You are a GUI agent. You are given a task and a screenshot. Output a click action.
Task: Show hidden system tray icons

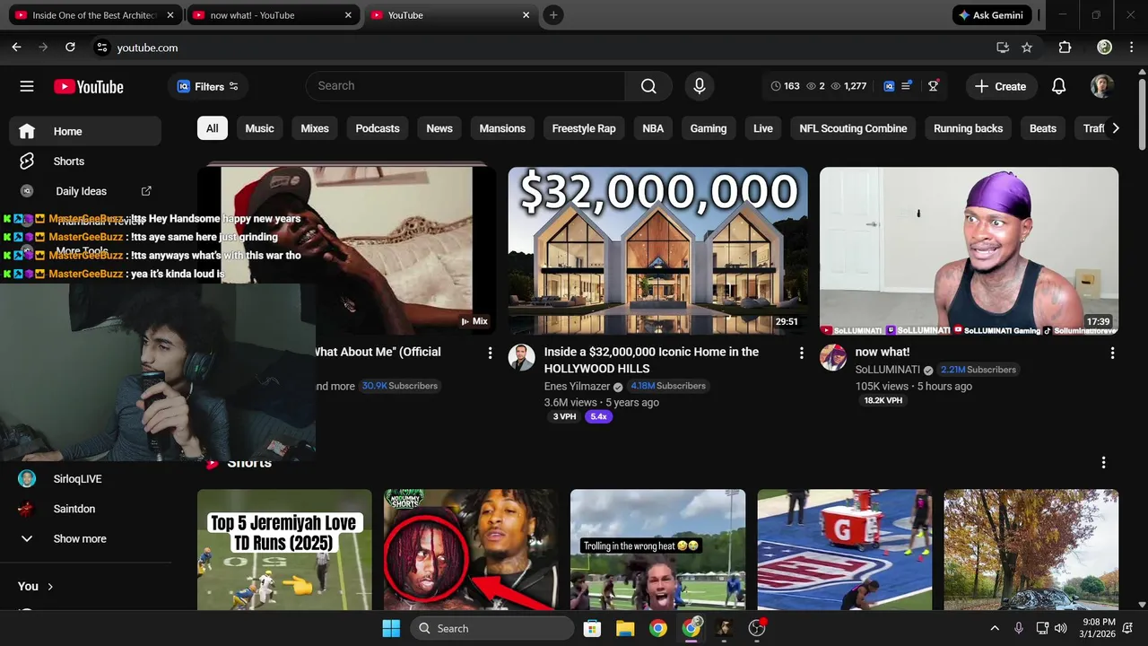pyautogui.click(x=995, y=628)
